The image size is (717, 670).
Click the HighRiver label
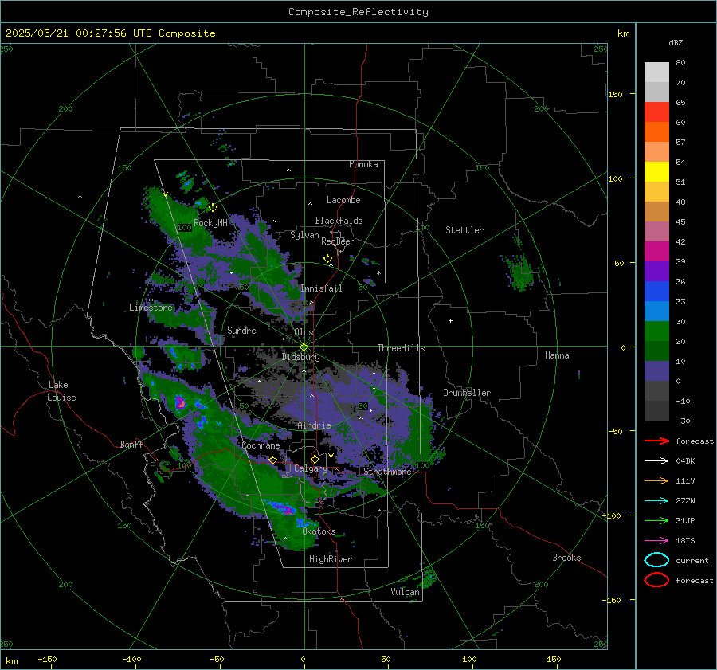[x=331, y=559]
